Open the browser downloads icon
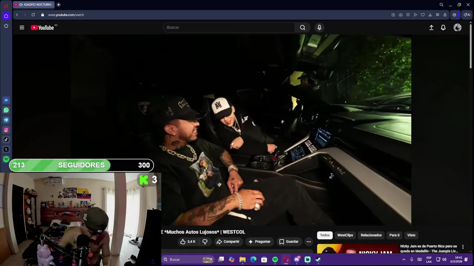 click(430, 15)
